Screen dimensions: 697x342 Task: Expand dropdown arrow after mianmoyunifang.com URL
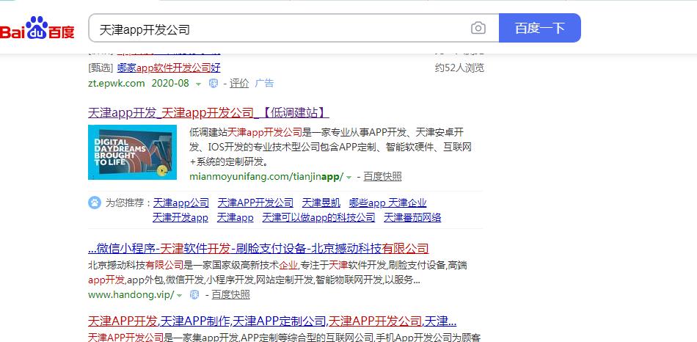(x=349, y=178)
